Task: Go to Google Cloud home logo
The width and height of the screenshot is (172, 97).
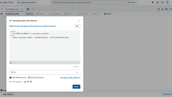Action: [7, 2]
